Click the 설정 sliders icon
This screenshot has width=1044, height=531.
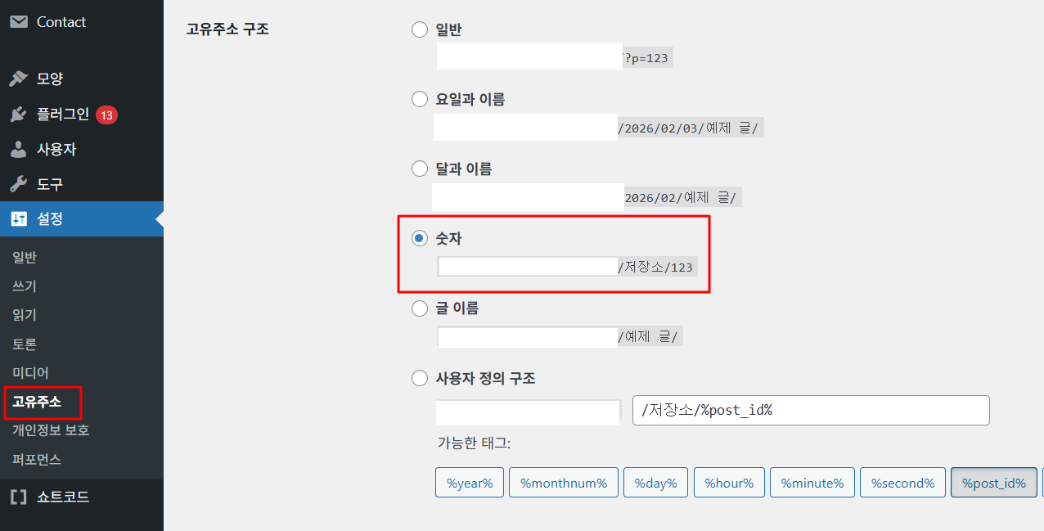18,219
